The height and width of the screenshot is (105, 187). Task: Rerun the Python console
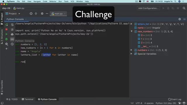click(6, 24)
